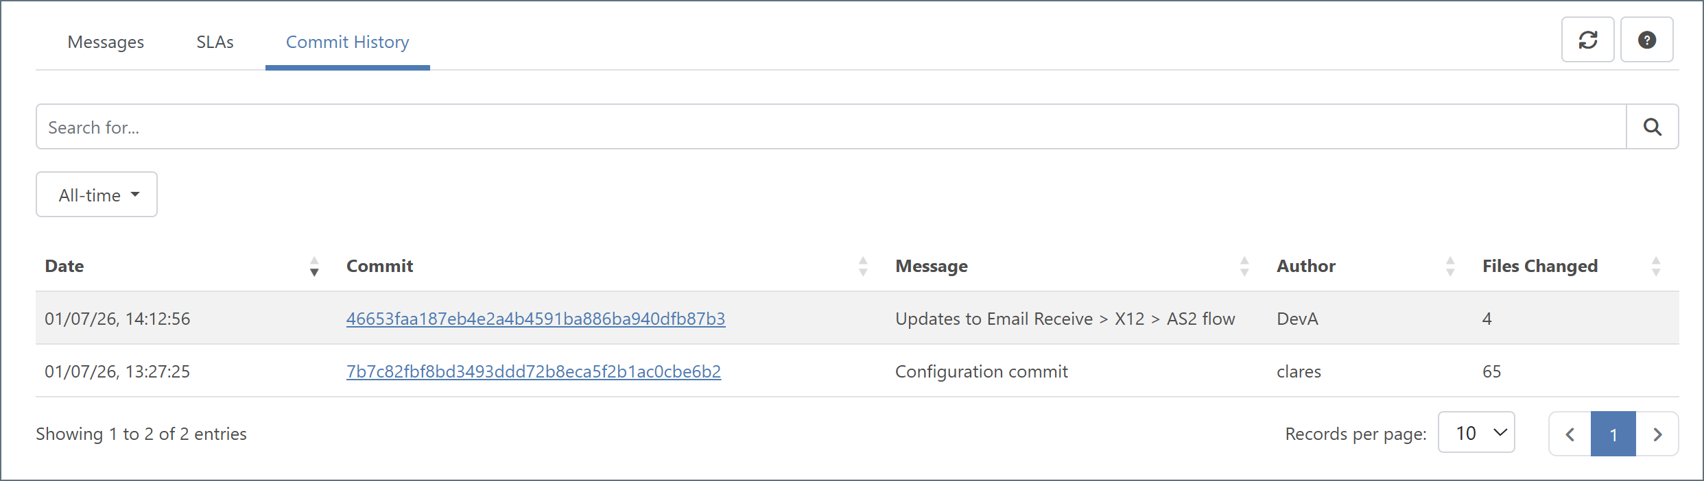The image size is (1704, 481).
Task: Go to previous page chevron
Action: (1570, 434)
